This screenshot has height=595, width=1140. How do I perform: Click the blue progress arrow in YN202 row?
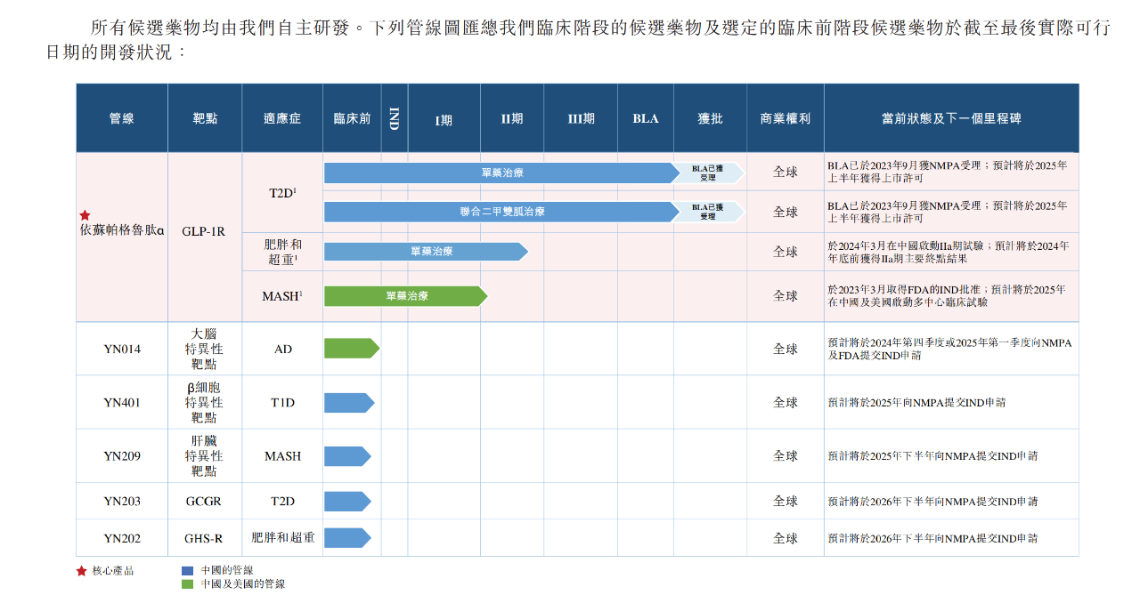point(346,538)
